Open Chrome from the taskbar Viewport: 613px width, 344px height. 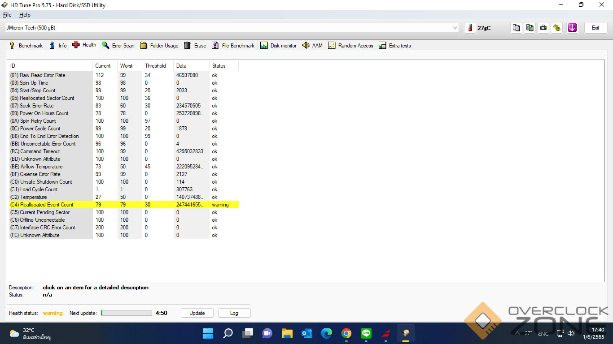coord(346,333)
